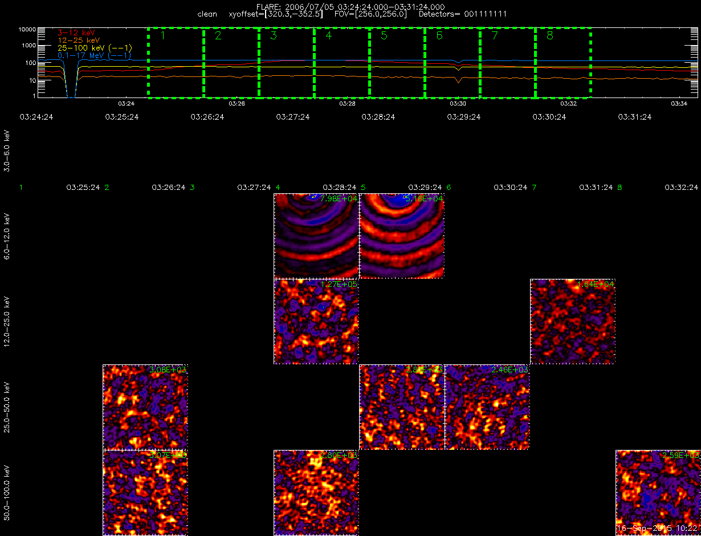Viewport: 701px width, 536px height.
Task: Click the 'Detectors= 001111111' text
Action: [462, 14]
